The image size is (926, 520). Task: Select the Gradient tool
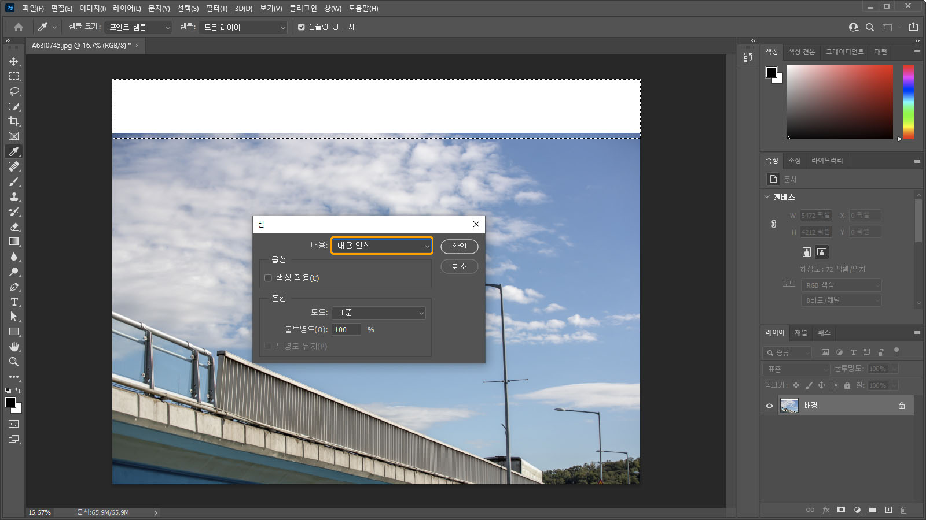coord(14,242)
